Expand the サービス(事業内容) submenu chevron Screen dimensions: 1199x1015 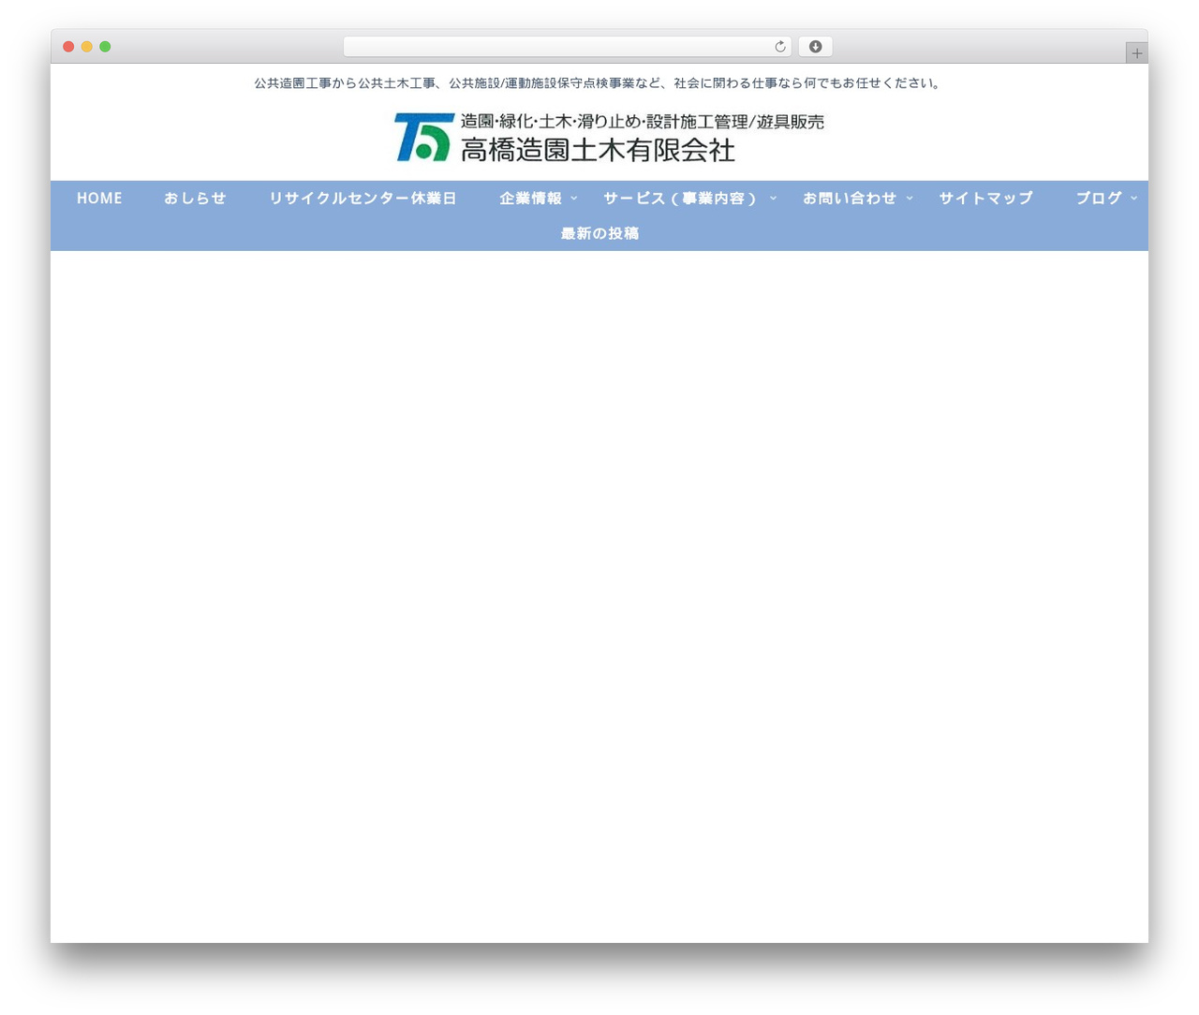pos(773,199)
